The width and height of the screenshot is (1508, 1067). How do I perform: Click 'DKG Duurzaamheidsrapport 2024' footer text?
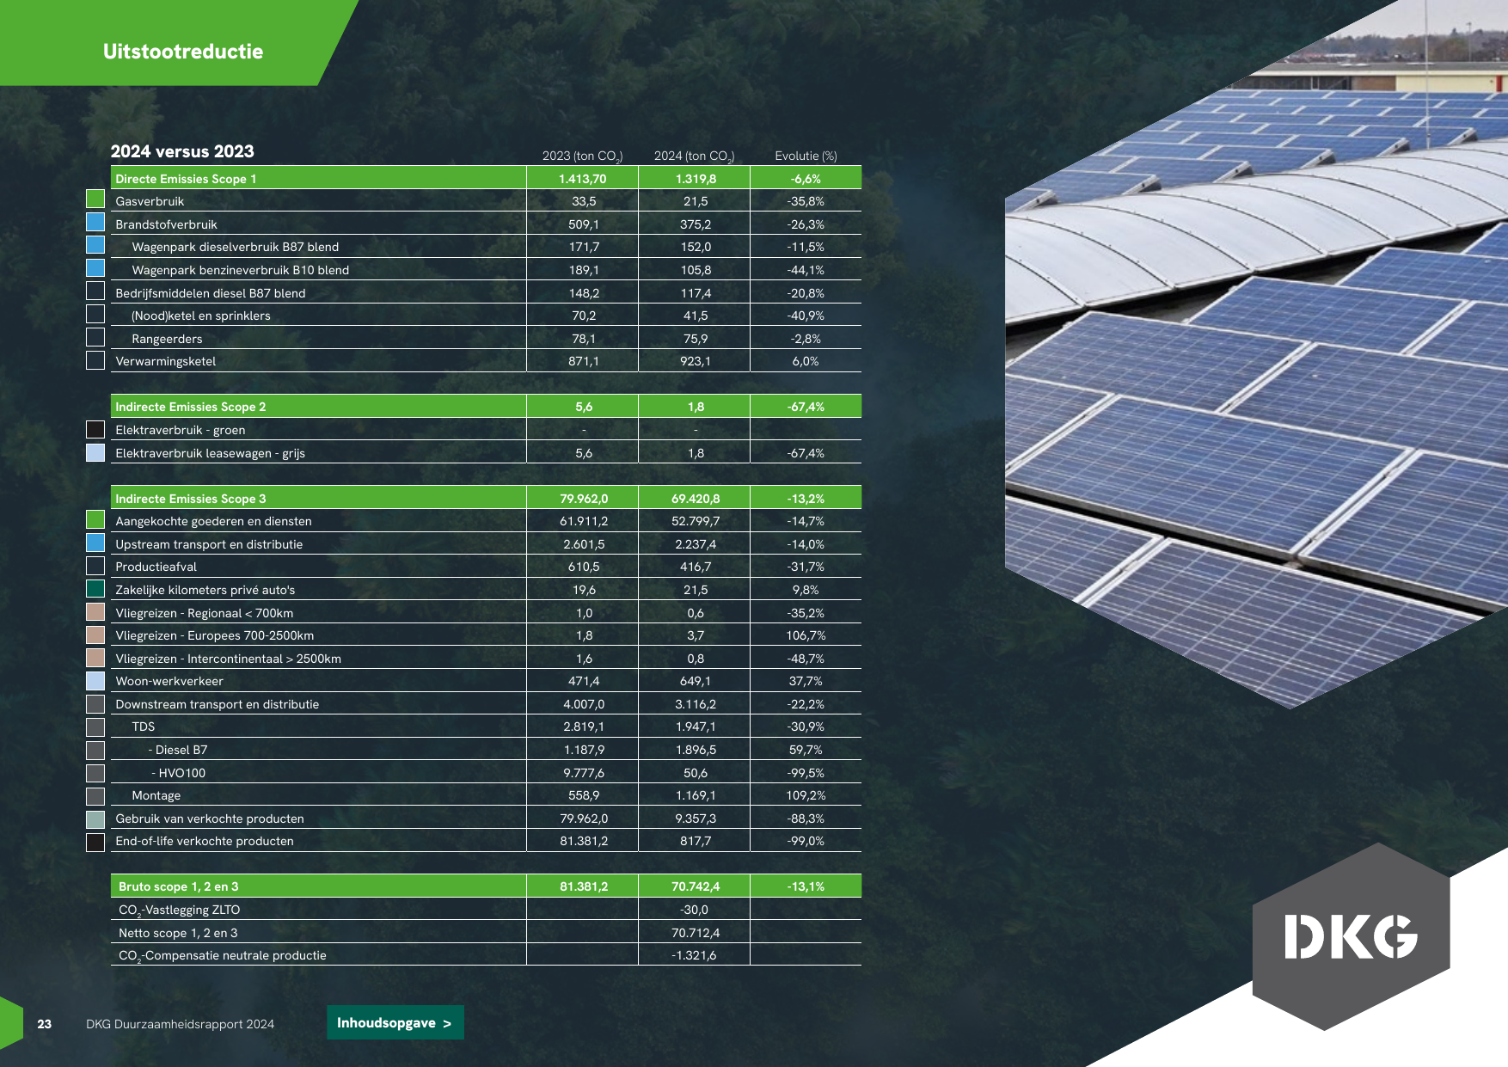coord(180,1024)
